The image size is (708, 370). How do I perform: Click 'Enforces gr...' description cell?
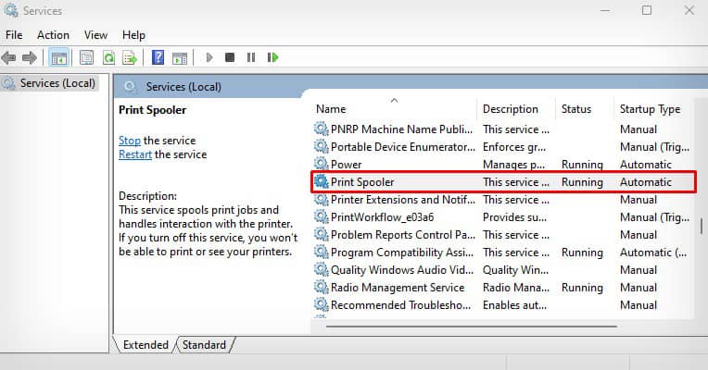[514, 147]
